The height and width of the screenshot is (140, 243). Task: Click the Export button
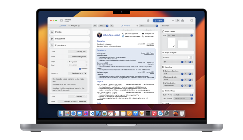[x=158, y=20]
